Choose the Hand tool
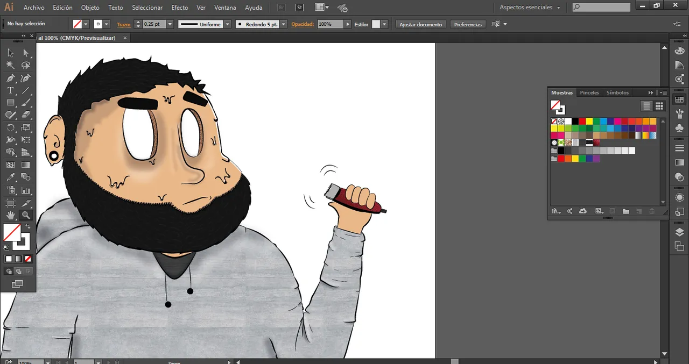The height and width of the screenshot is (364, 689). [10, 215]
